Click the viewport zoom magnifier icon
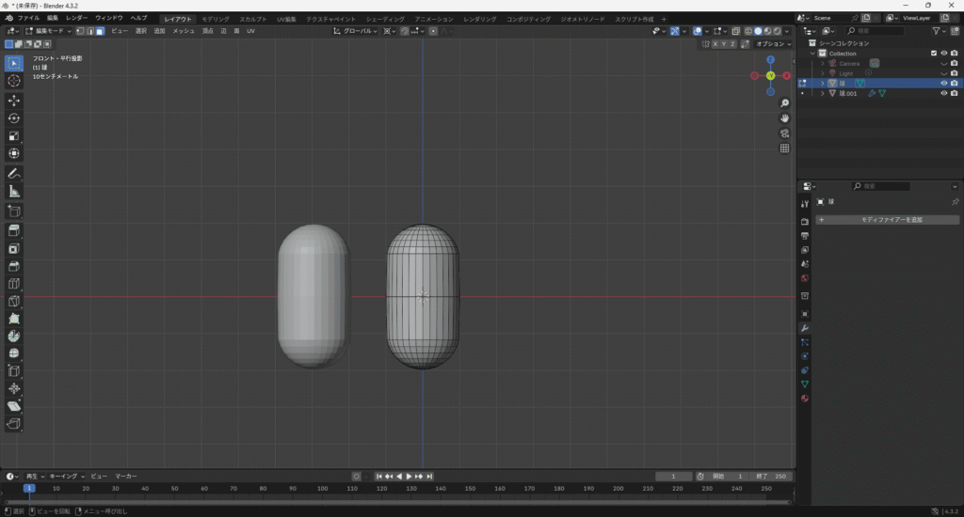 [x=784, y=103]
